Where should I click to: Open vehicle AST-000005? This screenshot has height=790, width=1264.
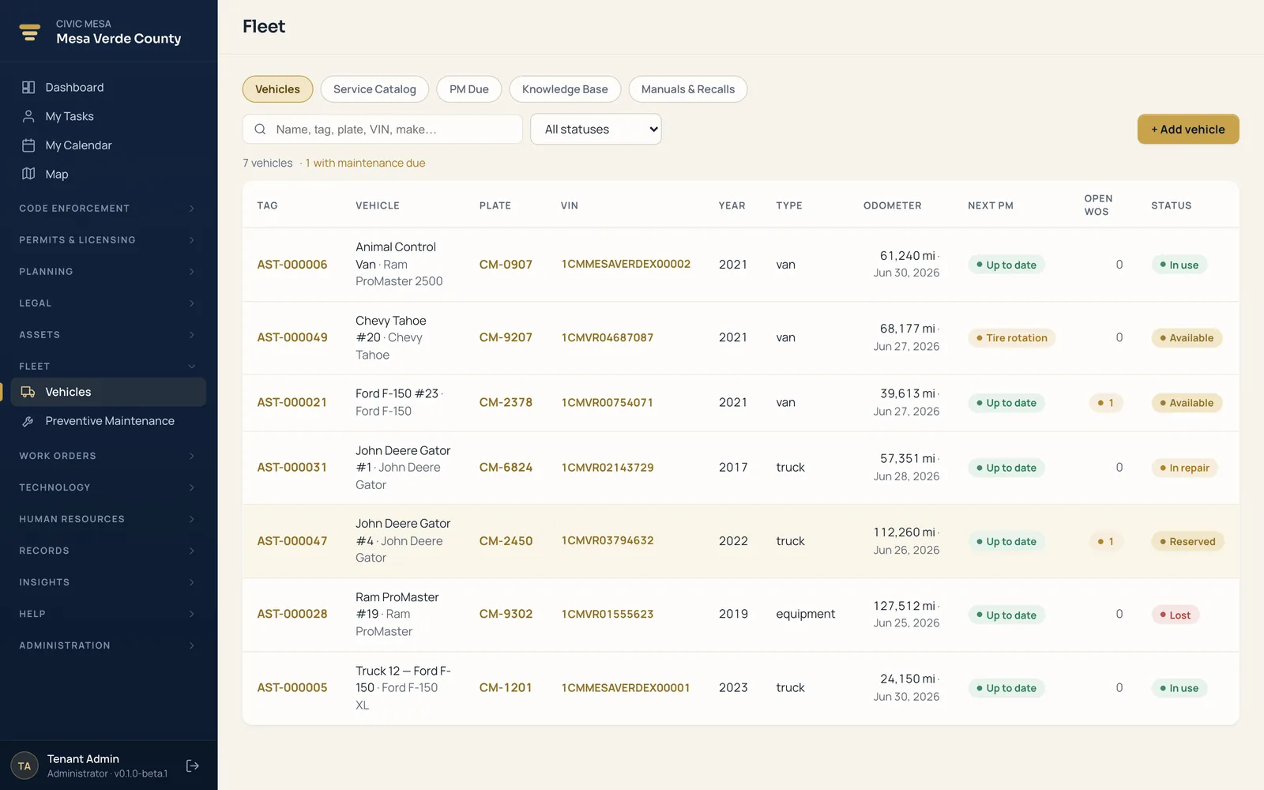pos(292,687)
